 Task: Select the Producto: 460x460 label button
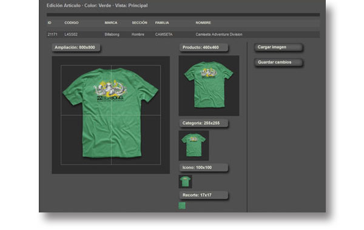pos(204,47)
